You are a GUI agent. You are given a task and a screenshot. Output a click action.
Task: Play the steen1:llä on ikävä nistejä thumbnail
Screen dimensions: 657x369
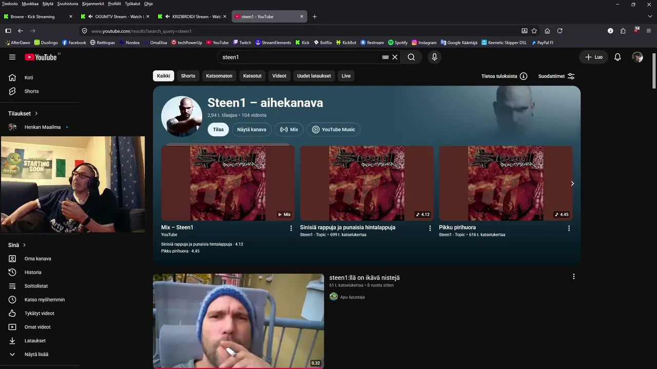(x=238, y=321)
